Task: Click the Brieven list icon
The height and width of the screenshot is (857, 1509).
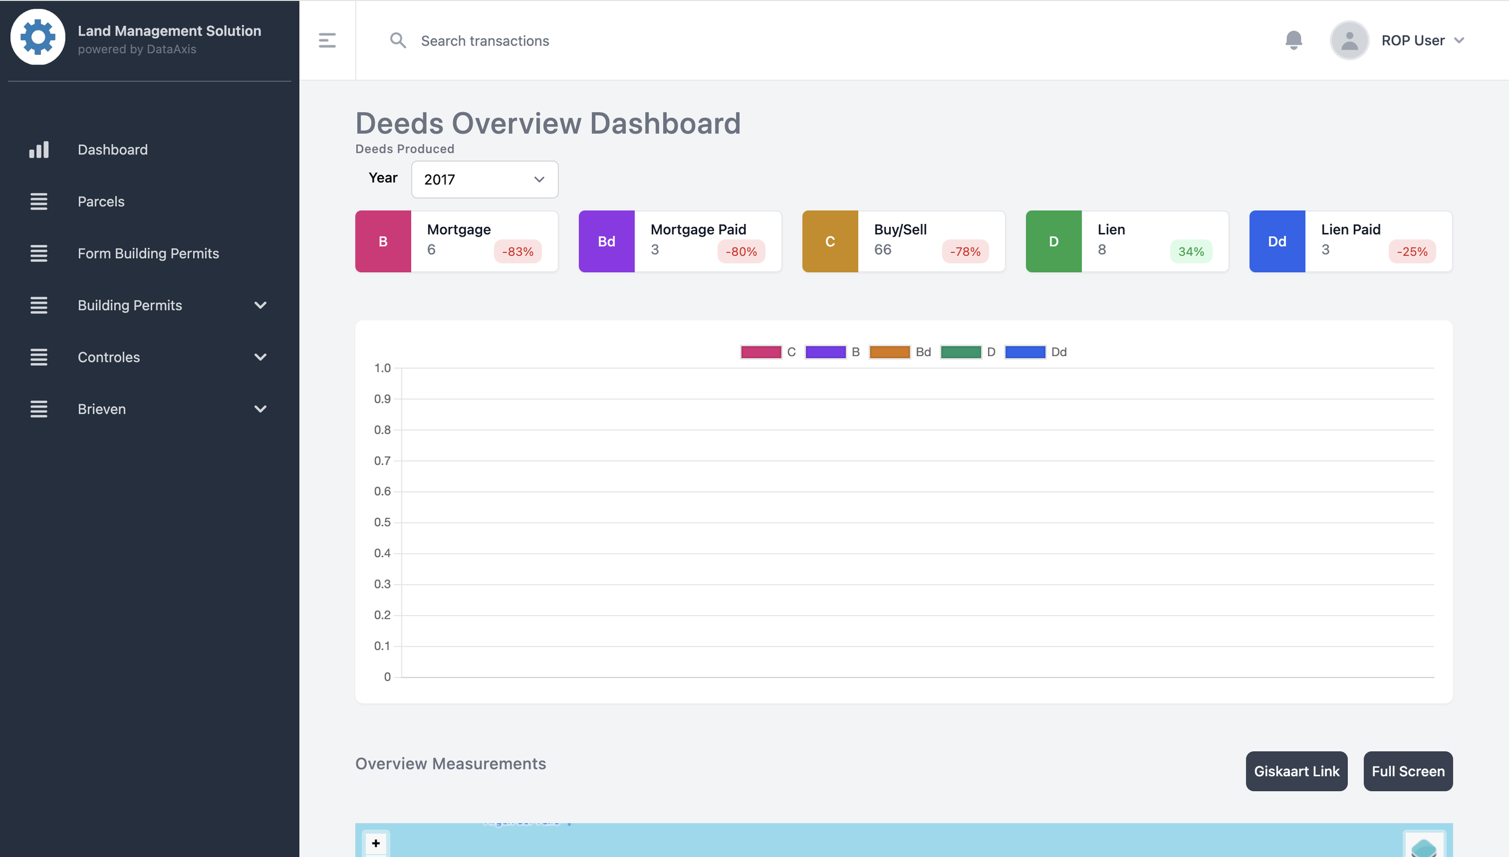Action: pyautogui.click(x=39, y=409)
